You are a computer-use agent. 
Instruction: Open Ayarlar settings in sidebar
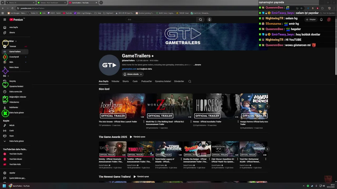click(14, 173)
